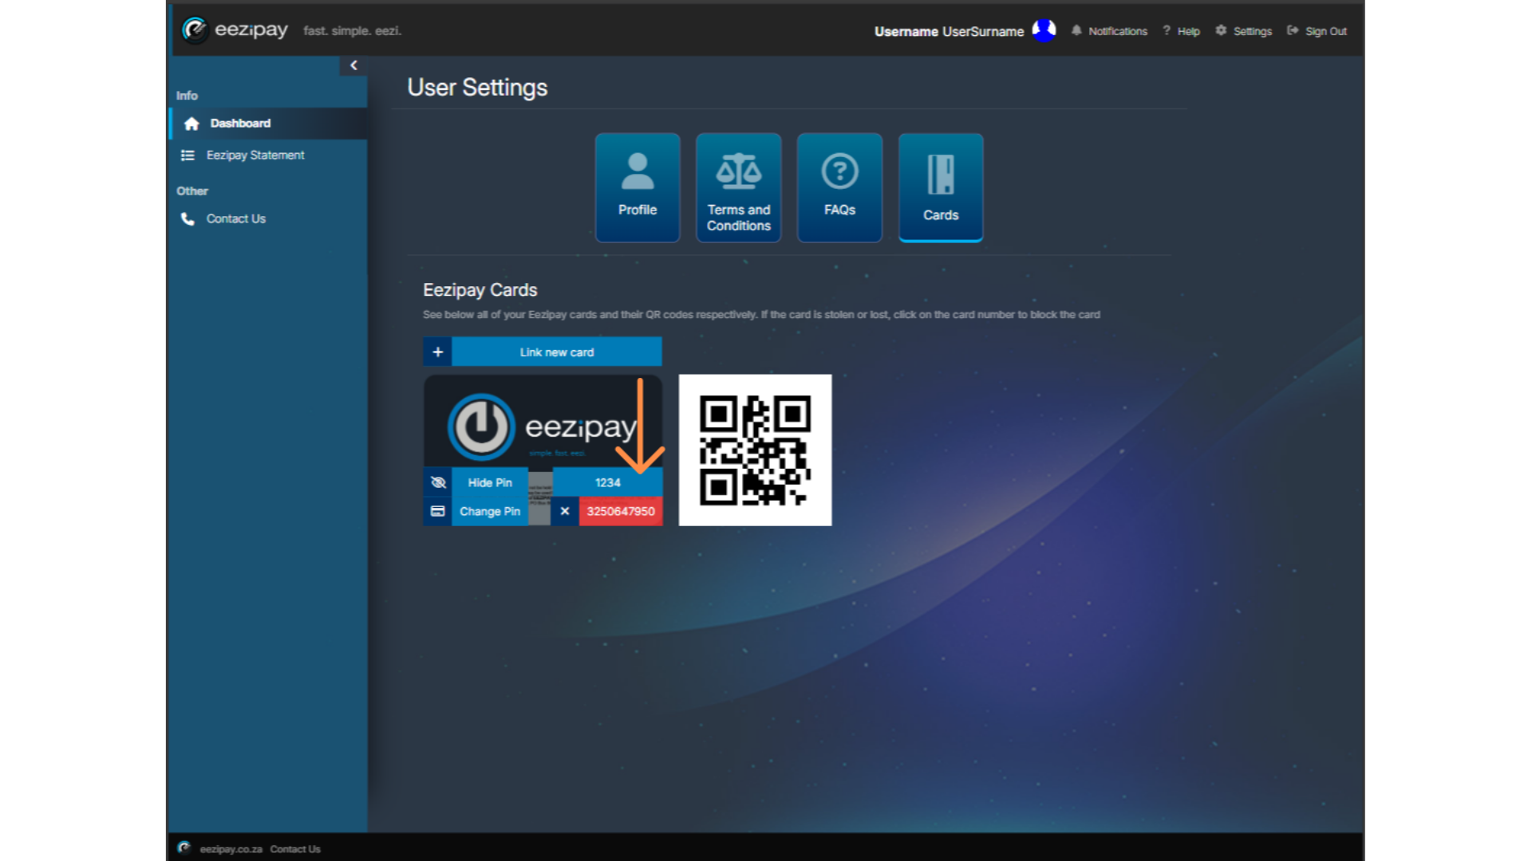The height and width of the screenshot is (861, 1532).
Task: Click the Sign Out arrow icon
Action: point(1293,30)
